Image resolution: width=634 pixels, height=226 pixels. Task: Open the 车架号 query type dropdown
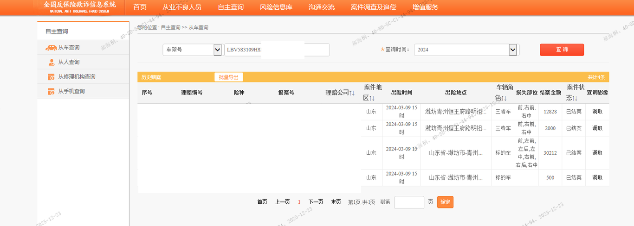tap(217, 50)
